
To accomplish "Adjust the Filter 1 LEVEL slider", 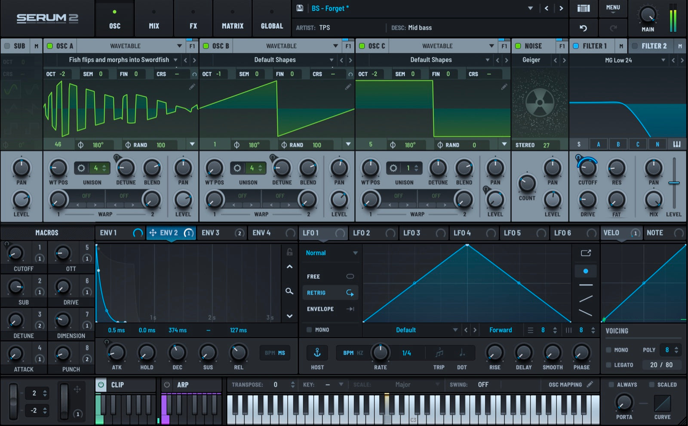I will [674, 184].
